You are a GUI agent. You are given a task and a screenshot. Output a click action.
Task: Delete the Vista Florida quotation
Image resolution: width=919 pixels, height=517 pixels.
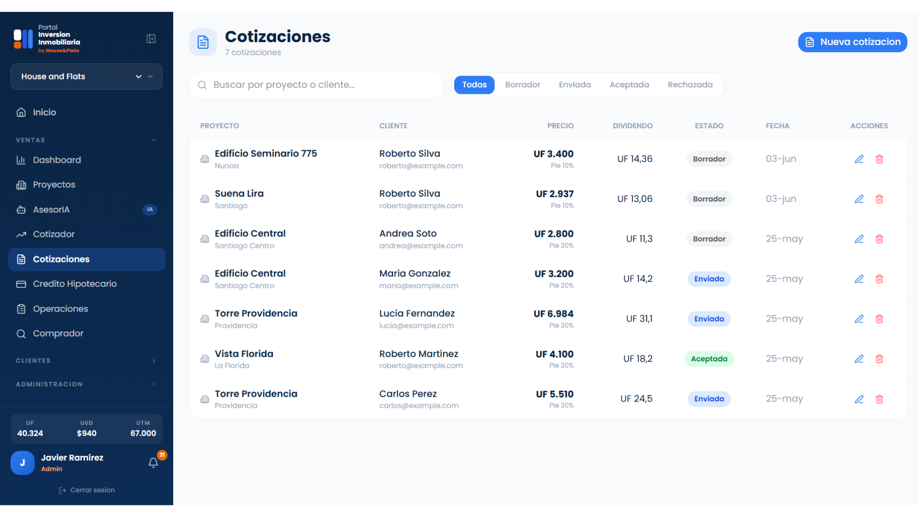point(879,359)
